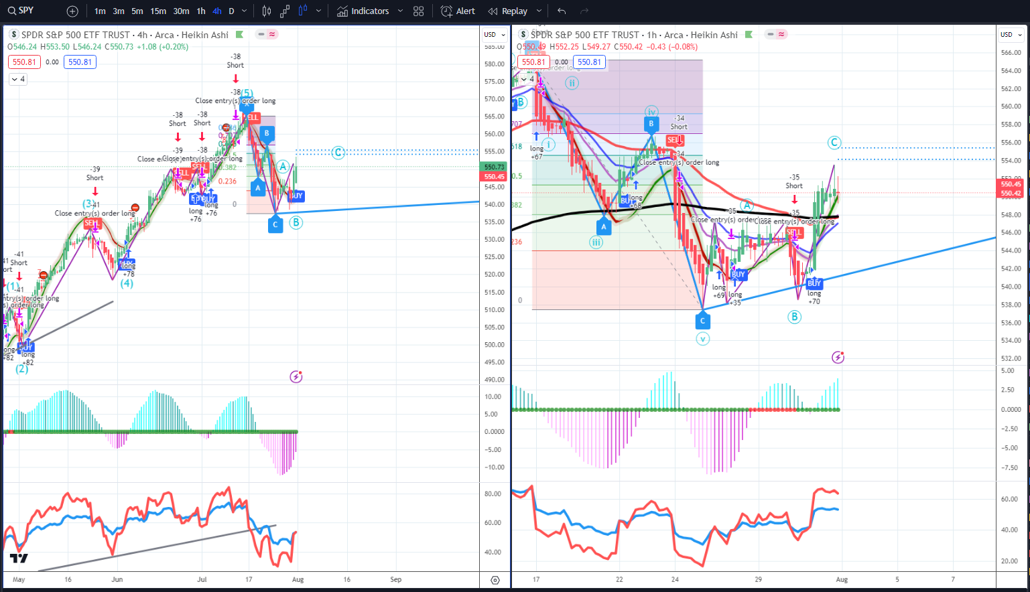1030x592 pixels.
Task: Click the blue A label on 4h chart
Action: pos(258,188)
